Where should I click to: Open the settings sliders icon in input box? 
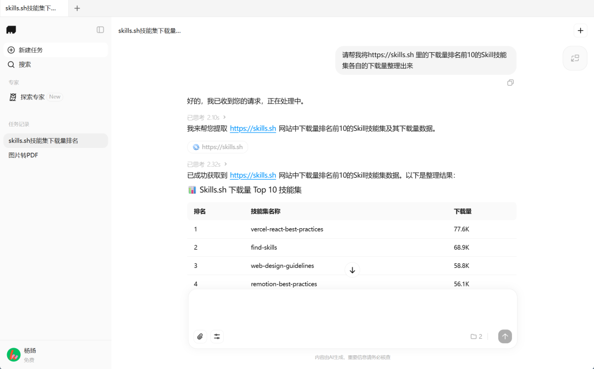[217, 337]
